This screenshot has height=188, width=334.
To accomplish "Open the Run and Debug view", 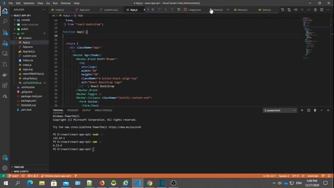I will point(5,43).
